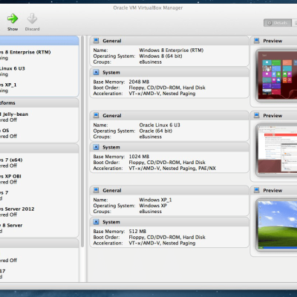Image resolution: width=297 pixels, height=297 pixels.
Task: Click General header of Windows XP_1
Action: tap(169, 190)
